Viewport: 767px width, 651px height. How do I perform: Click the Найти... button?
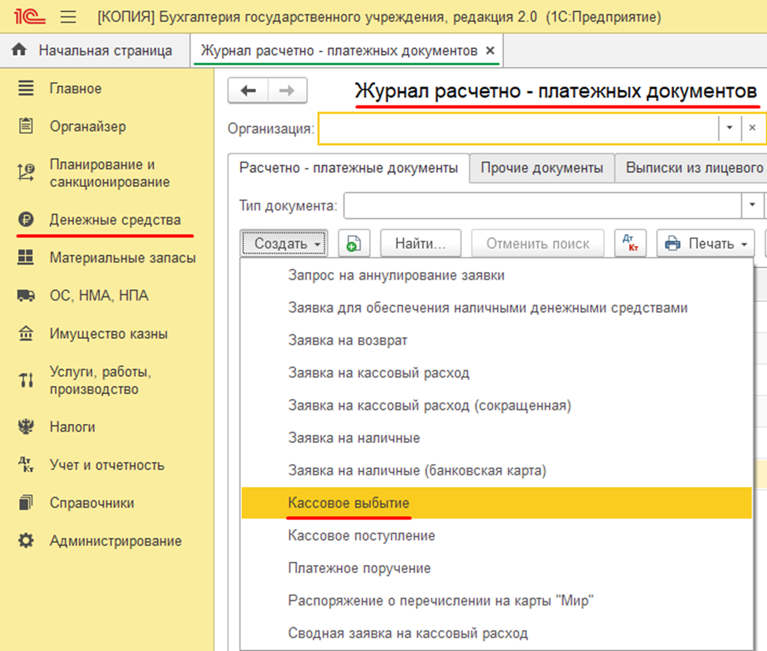click(x=421, y=244)
